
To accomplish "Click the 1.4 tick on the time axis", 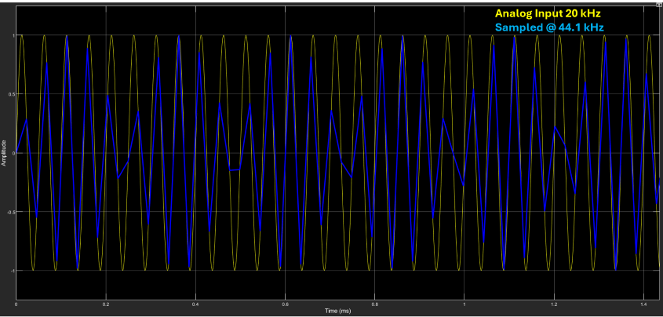I will tap(643, 304).
